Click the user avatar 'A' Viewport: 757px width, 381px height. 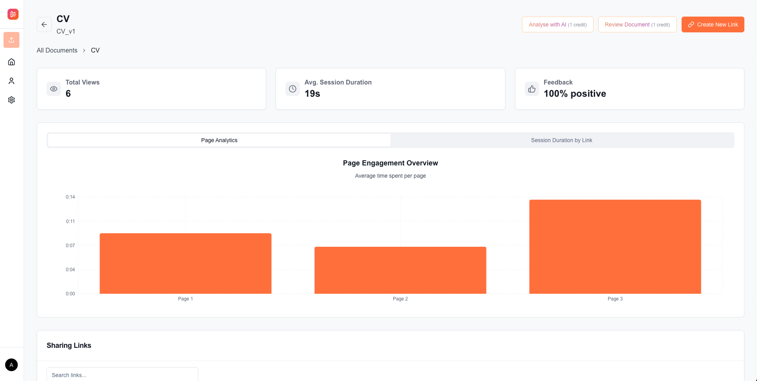point(11,365)
